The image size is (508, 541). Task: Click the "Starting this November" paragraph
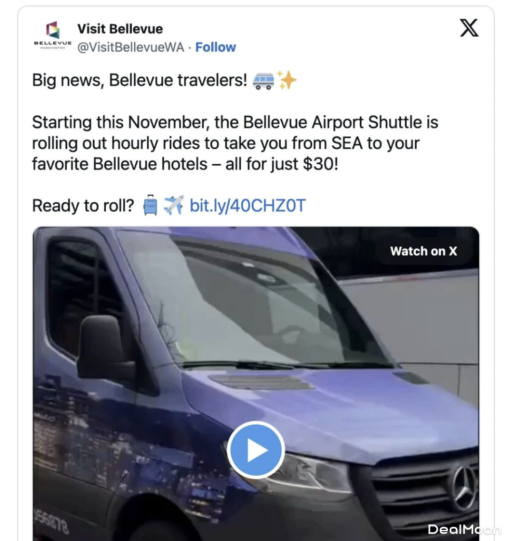tap(235, 143)
